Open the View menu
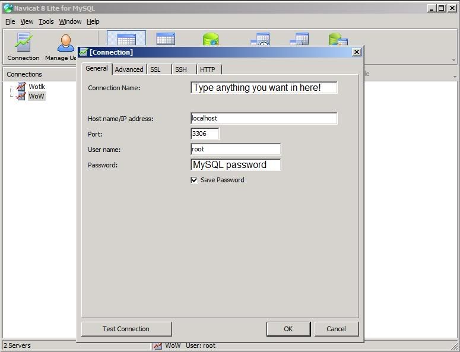The width and height of the screenshot is (460, 352). coord(27,21)
